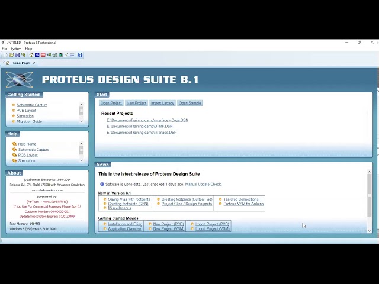Open Schematic Capture via blue toolbar icon
The height and width of the screenshot is (284, 379).
point(37,55)
